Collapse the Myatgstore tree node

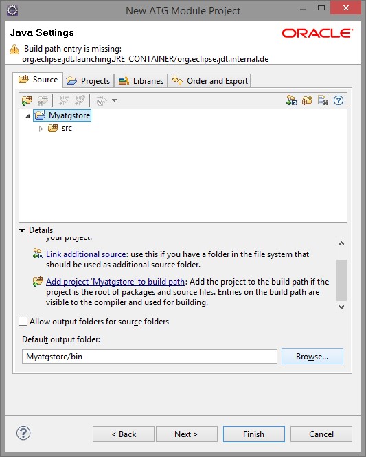pos(27,116)
